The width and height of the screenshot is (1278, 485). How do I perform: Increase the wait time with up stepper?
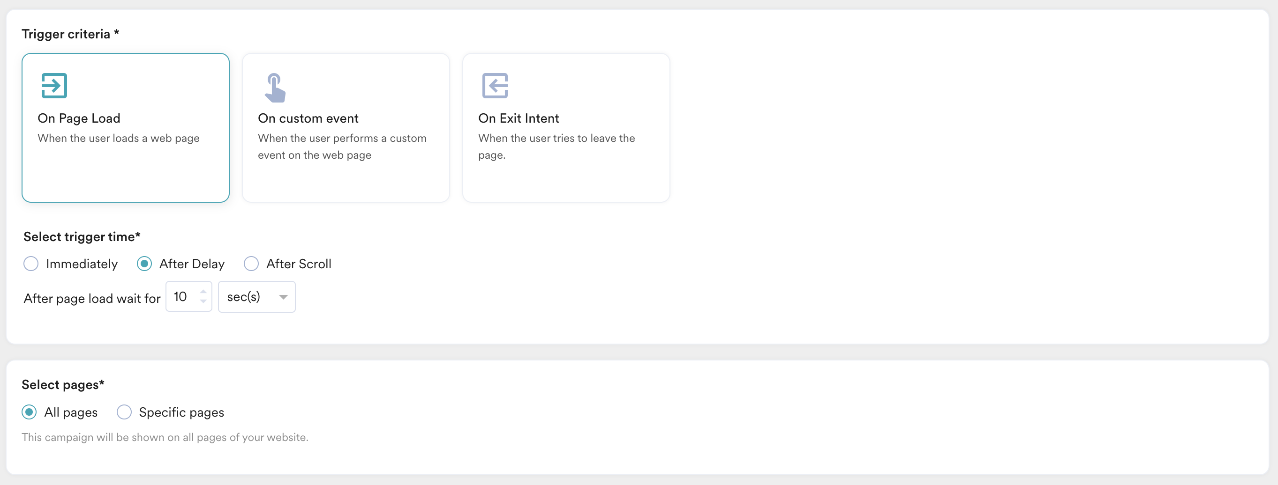point(203,291)
